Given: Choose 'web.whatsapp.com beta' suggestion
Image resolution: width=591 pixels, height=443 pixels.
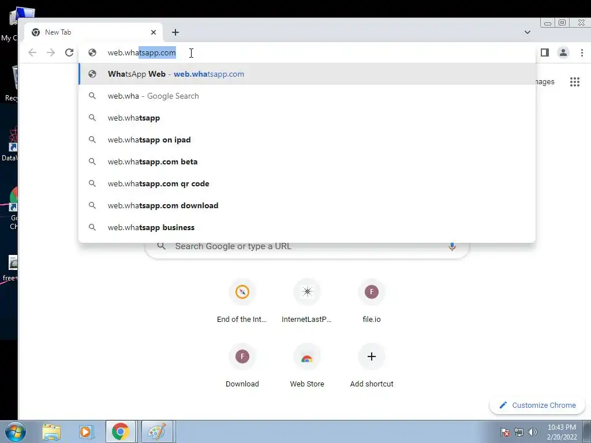Looking at the screenshot, I should pyautogui.click(x=307, y=162).
